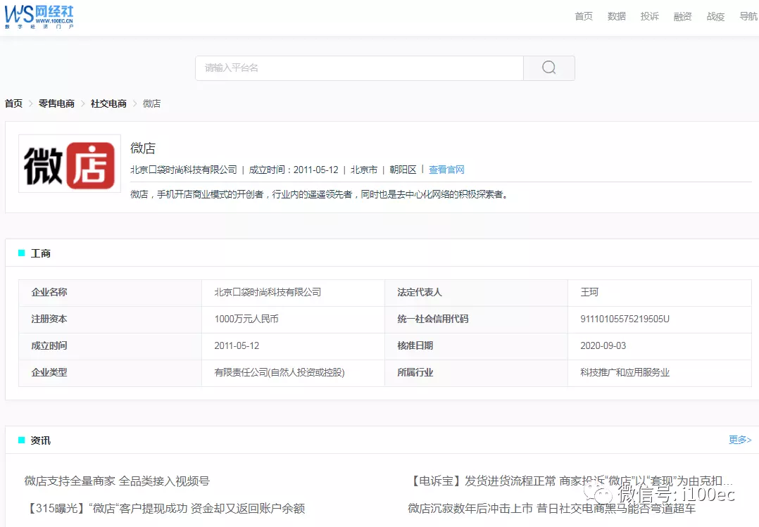Click the 成立时间 table label
Image resolution: width=759 pixels, height=527 pixels.
point(49,345)
